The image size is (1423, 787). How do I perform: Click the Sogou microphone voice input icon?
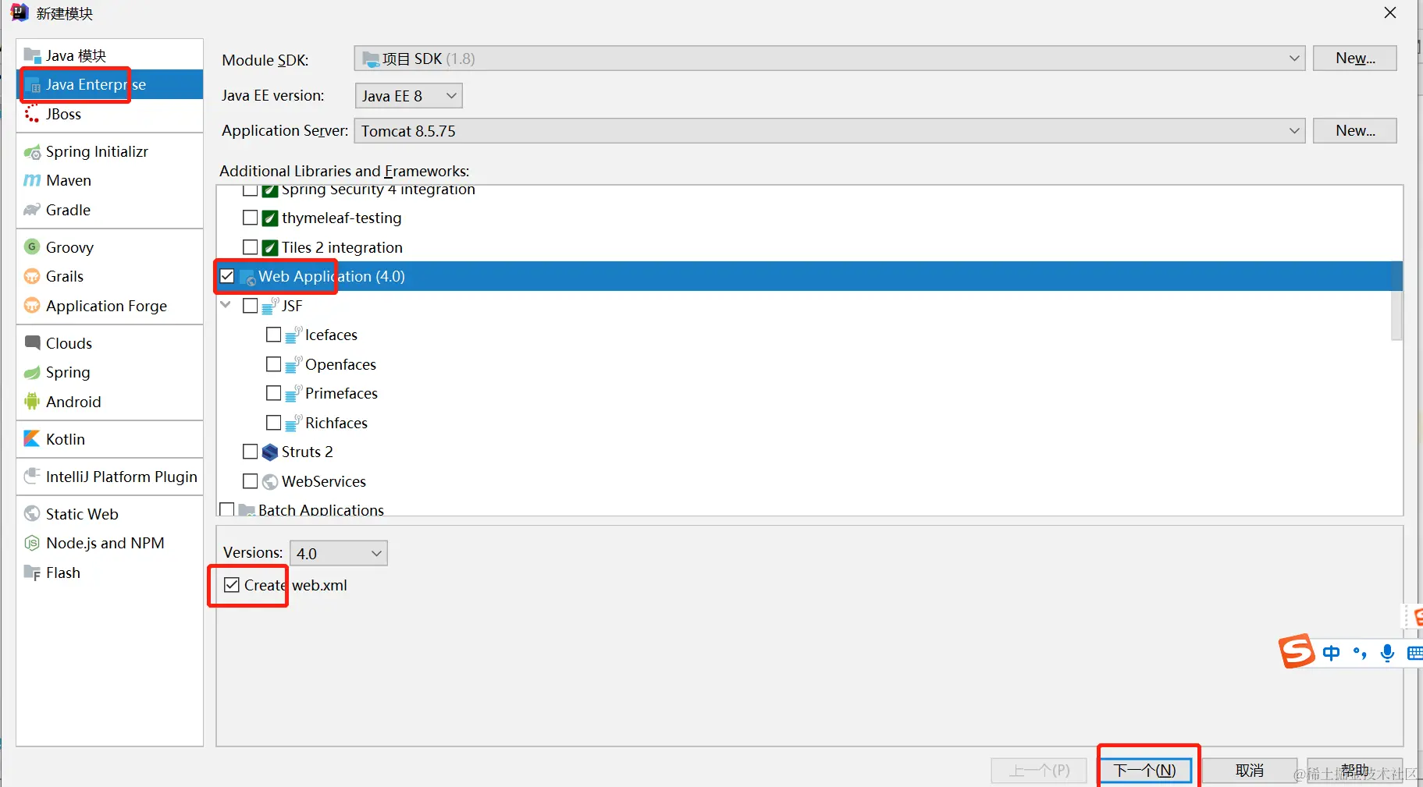[1387, 653]
